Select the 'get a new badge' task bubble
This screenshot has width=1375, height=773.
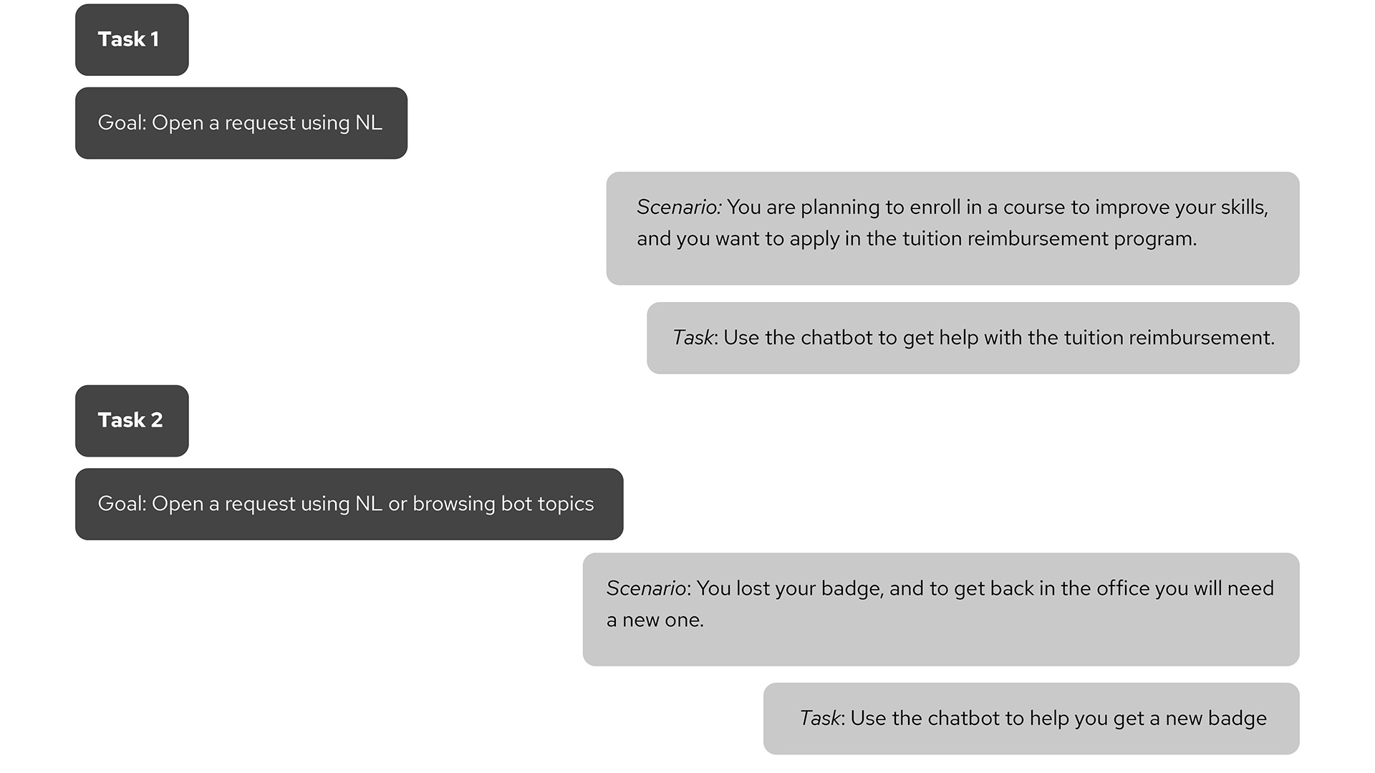pos(1031,719)
